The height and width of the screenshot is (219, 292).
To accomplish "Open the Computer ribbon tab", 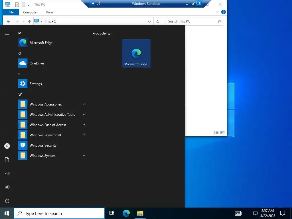I will coord(30,12).
